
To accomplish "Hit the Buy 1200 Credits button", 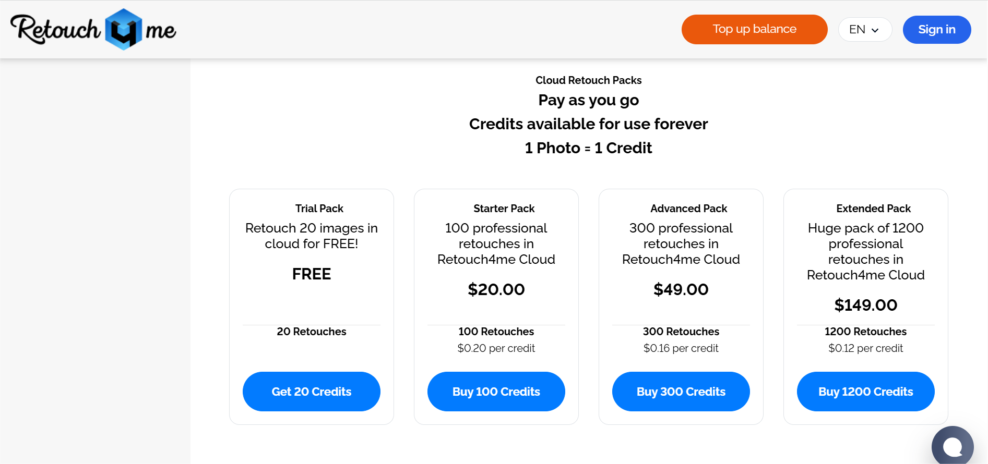I will click(865, 392).
